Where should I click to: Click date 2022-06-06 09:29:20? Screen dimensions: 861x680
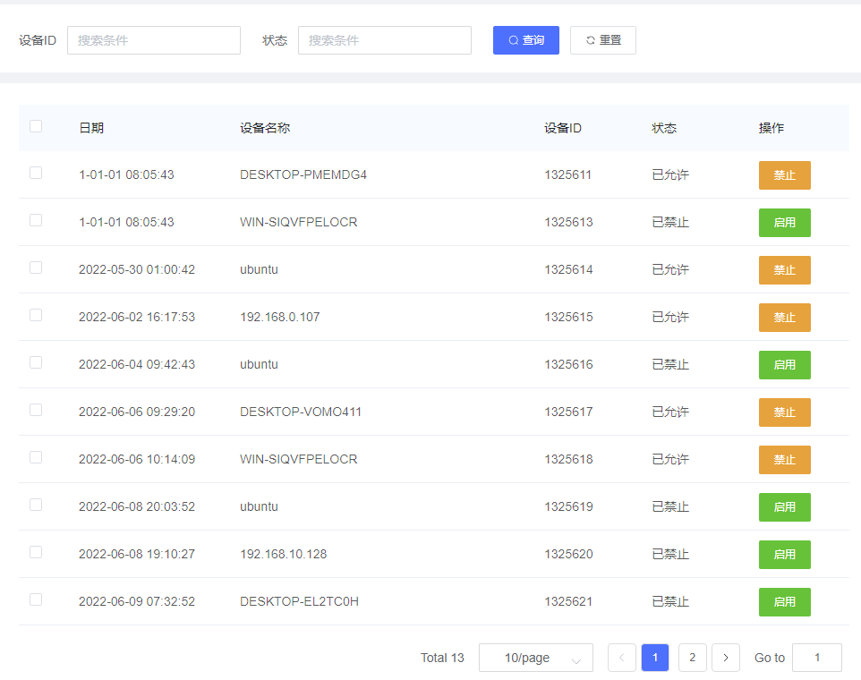(x=137, y=412)
